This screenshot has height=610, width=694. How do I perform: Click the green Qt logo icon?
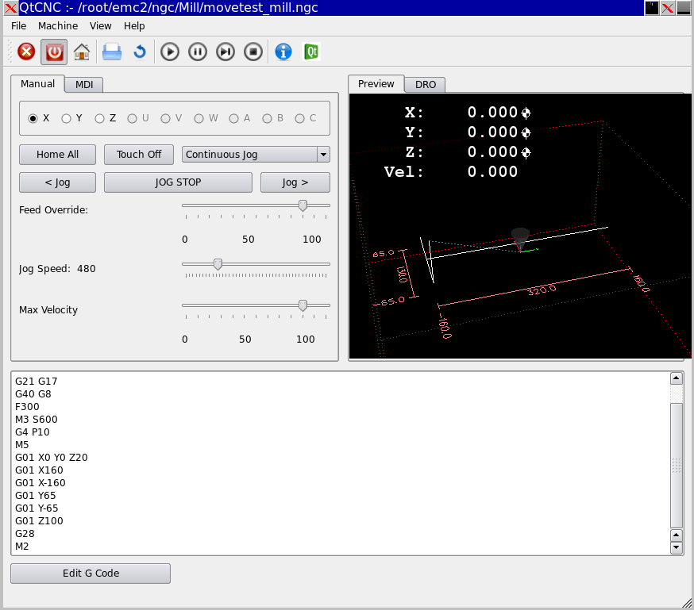311,52
